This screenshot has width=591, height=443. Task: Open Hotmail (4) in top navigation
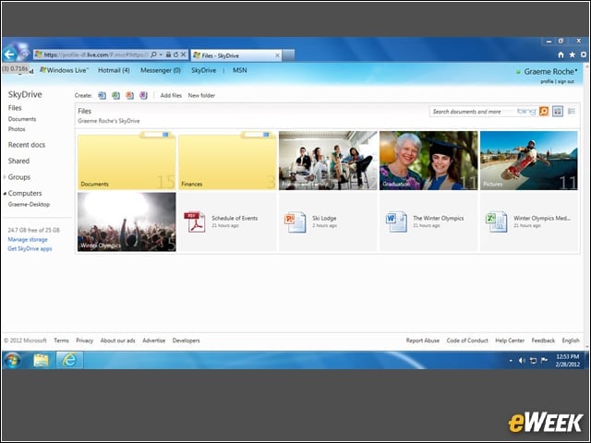[114, 70]
